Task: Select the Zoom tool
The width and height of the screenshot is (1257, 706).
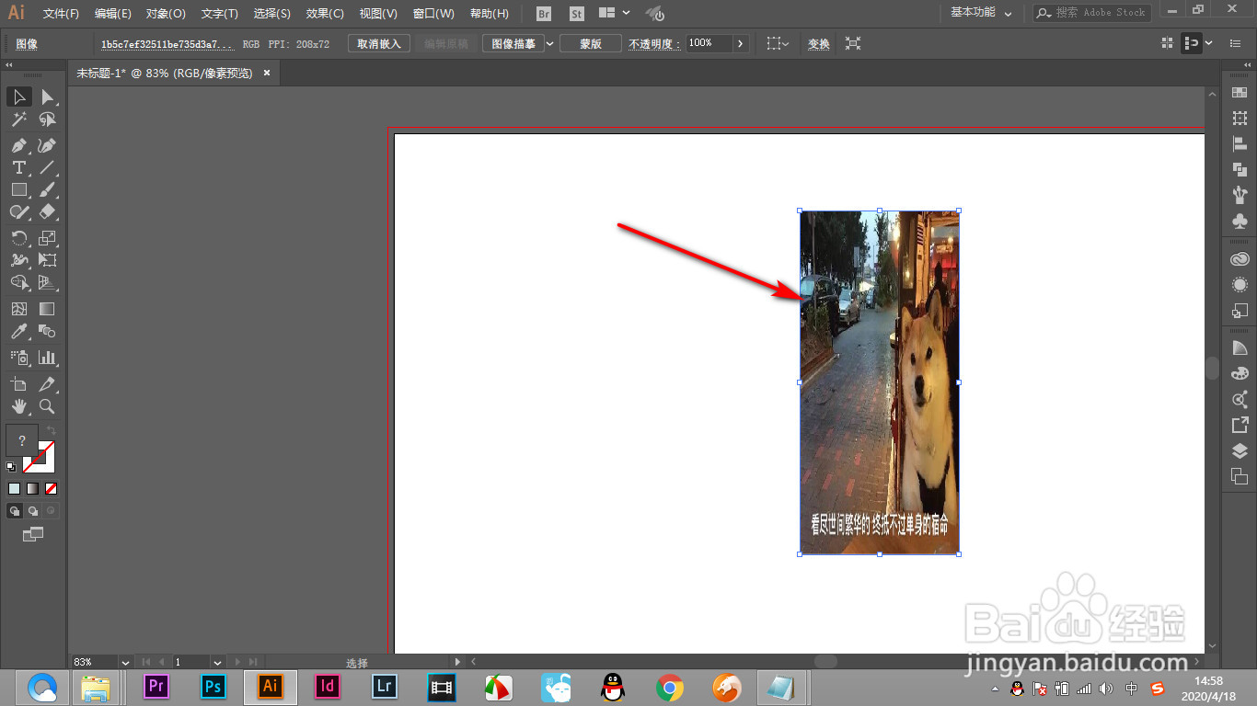Action: 47,406
